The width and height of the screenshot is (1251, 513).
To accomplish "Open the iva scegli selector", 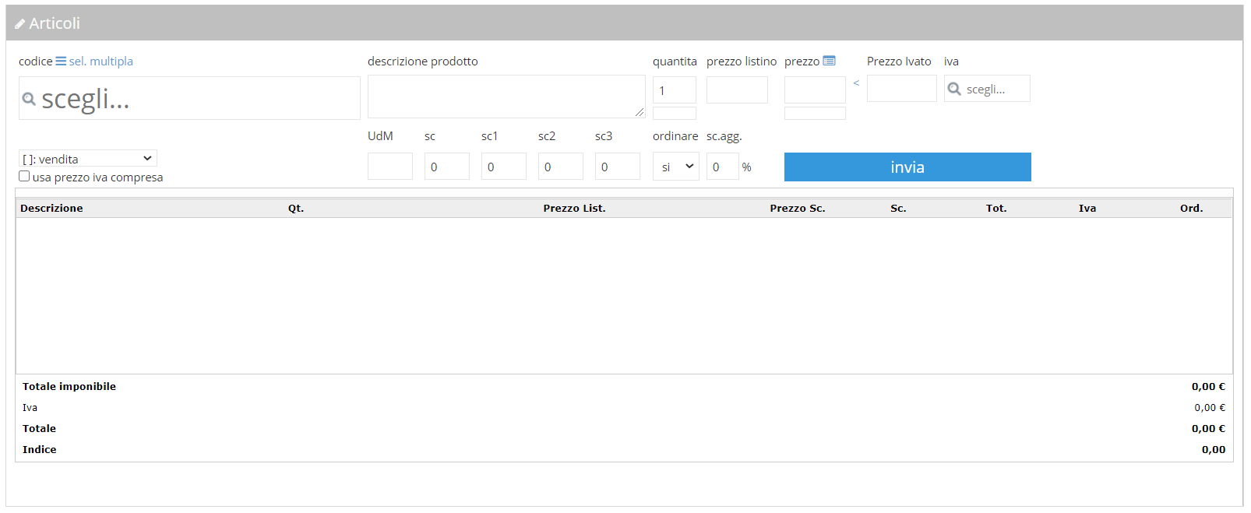I will [x=987, y=89].
